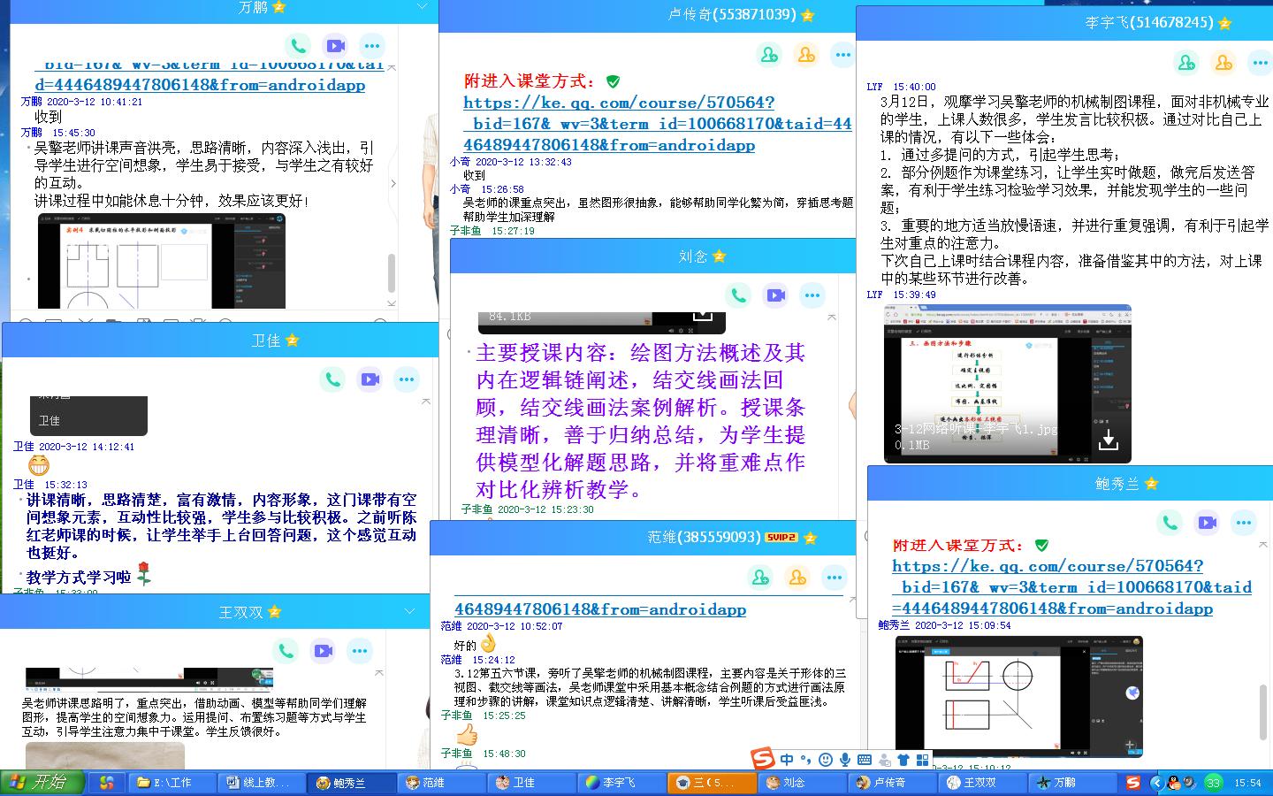Click orange contact icon in 卢传奇 window
1273x796 pixels.
[806, 55]
